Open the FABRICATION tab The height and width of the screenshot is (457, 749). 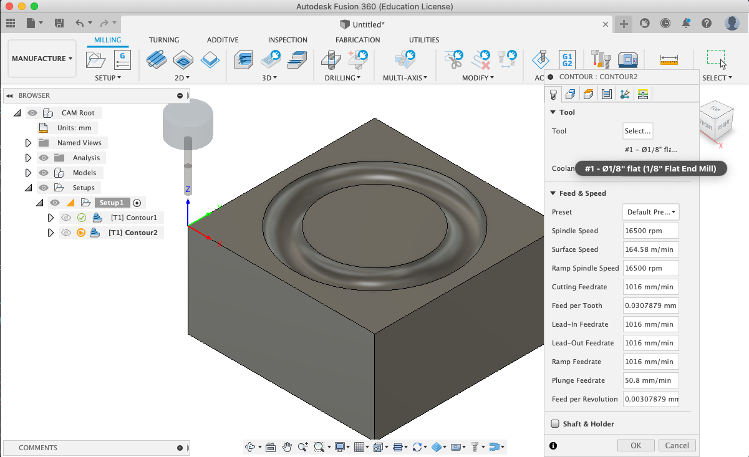tap(357, 40)
